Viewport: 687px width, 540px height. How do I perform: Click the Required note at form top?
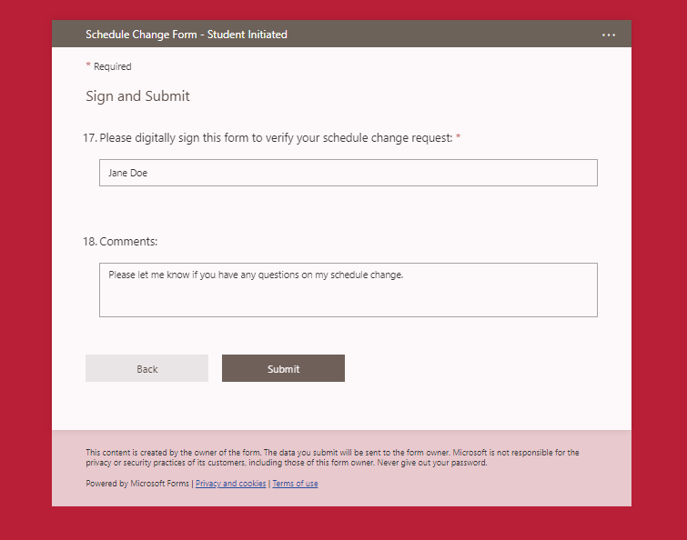tap(112, 66)
